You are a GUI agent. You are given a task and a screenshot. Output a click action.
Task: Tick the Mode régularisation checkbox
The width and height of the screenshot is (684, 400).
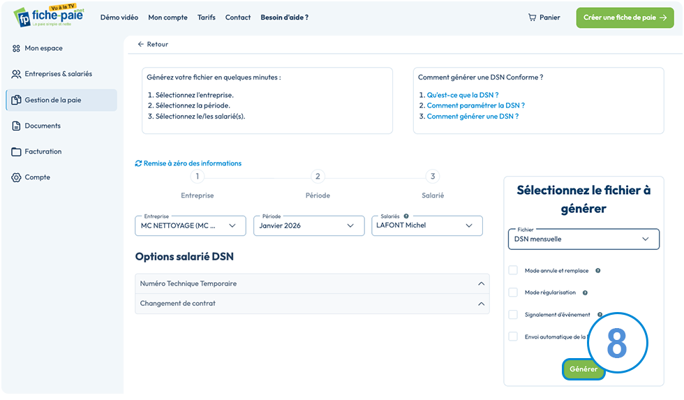point(513,292)
